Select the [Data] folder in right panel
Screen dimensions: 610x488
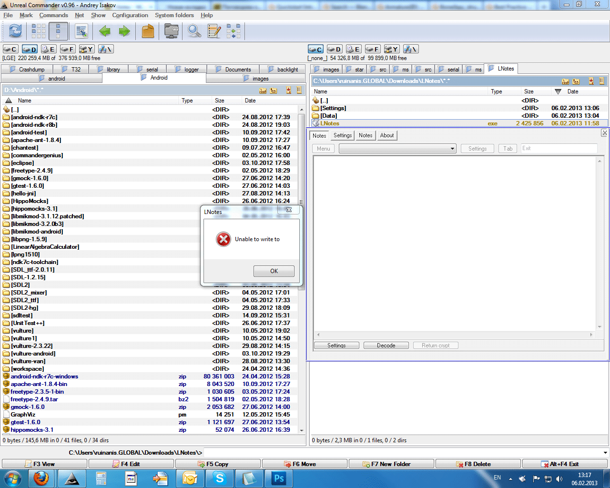459,116
